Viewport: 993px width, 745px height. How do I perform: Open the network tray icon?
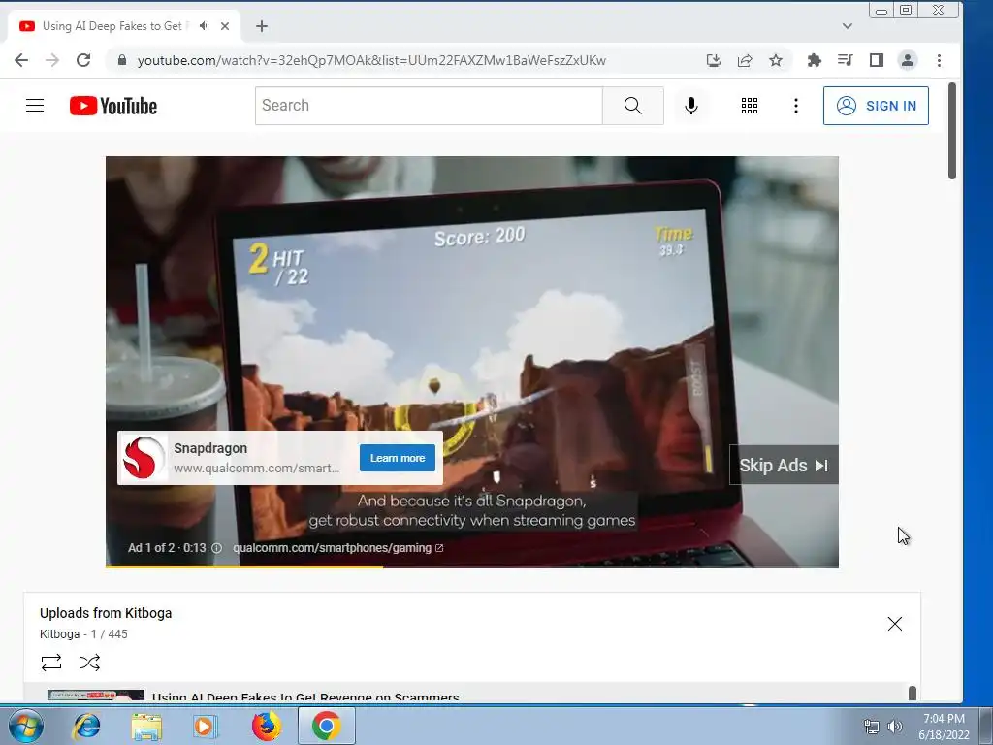click(x=872, y=727)
